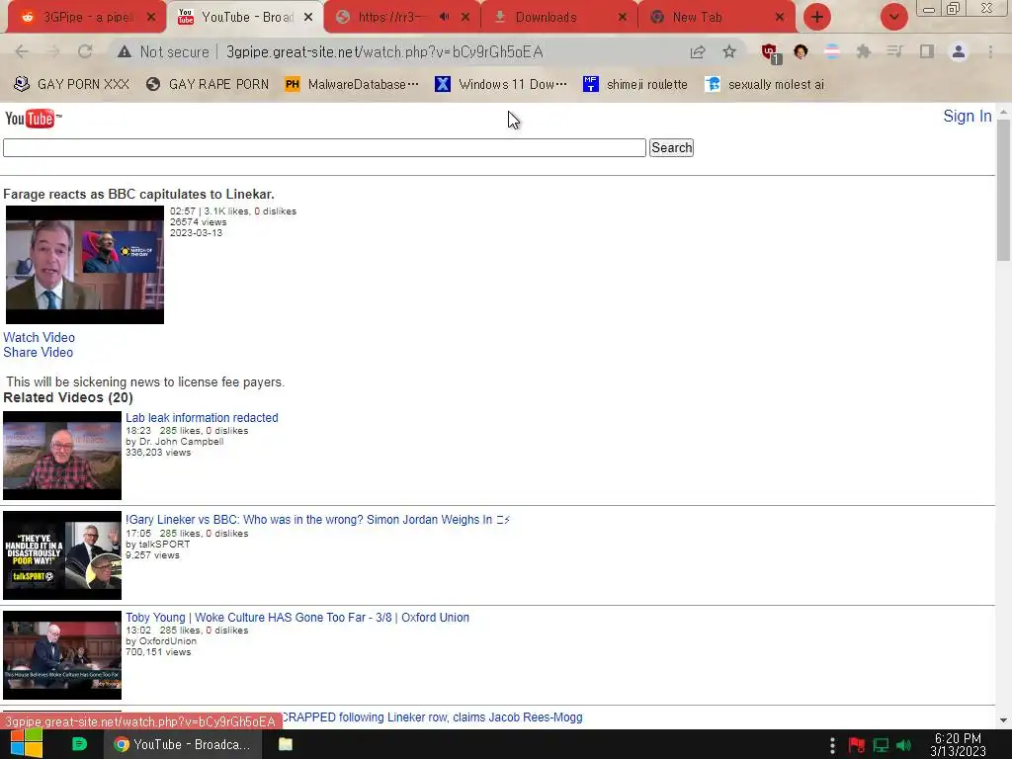Click the Sign In link
1012x759 pixels.
coord(967,117)
